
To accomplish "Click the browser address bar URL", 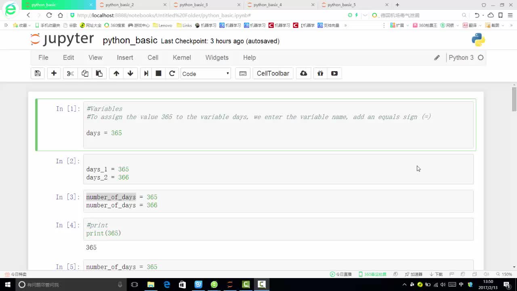I will (164, 15).
